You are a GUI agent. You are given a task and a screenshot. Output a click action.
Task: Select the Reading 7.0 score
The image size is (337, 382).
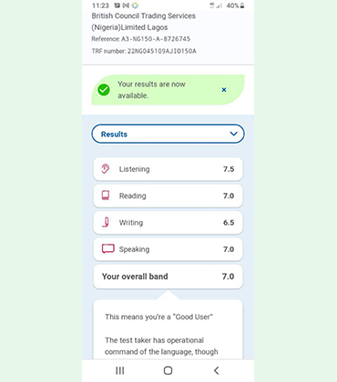[229, 196]
